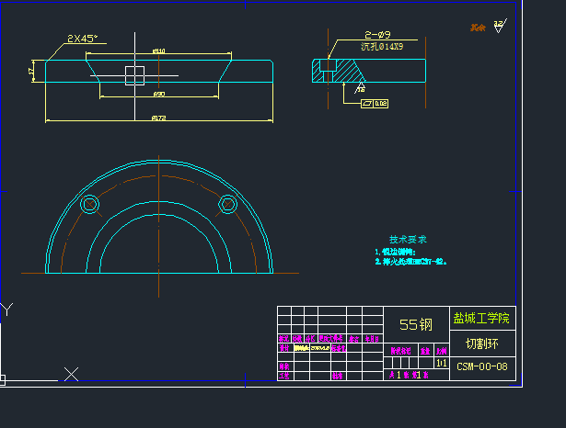
Task: Click the 审核 cell in title block
Action: pos(284,366)
